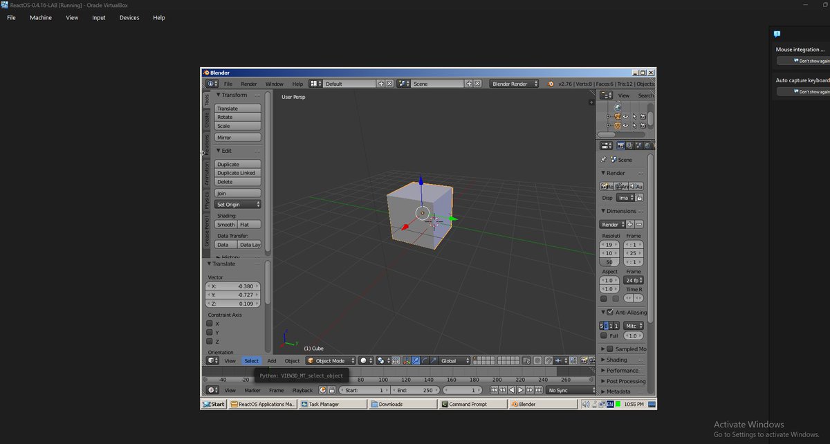Toggle the preview range clock icon

322,390
